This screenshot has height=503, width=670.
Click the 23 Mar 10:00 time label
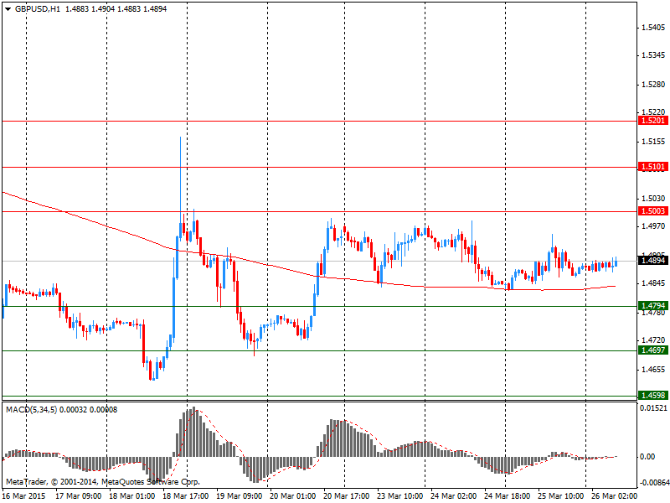click(x=400, y=496)
